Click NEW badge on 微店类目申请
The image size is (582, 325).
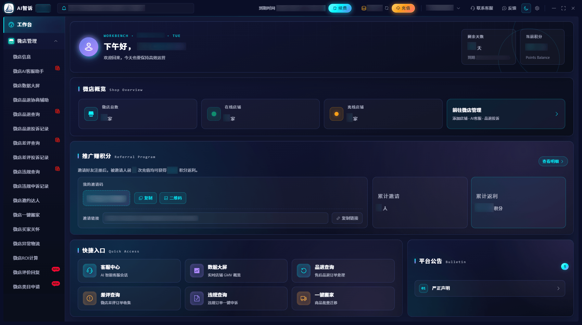coord(56,284)
